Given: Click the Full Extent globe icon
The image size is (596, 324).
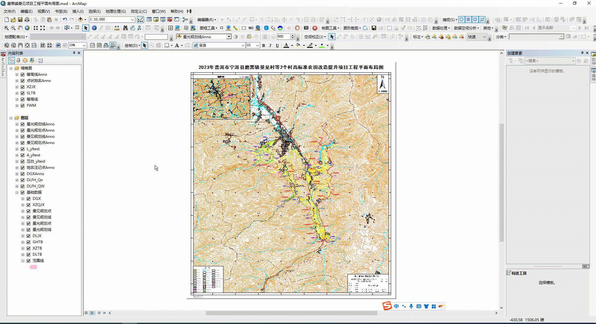Looking at the screenshot, I should (x=27, y=28).
